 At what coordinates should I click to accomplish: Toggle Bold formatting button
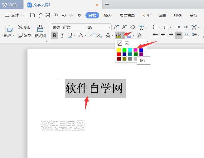click(x=55, y=35)
